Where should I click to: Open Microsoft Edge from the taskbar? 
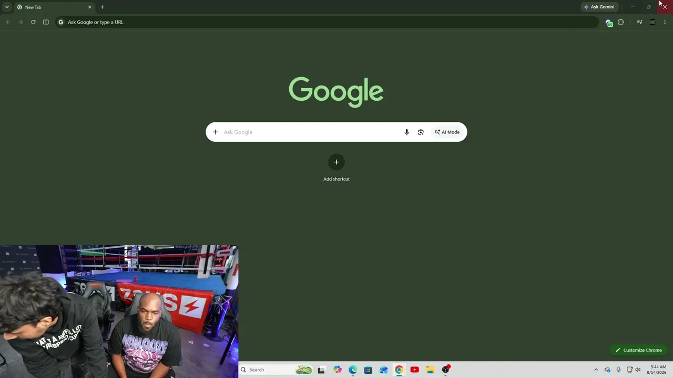[x=353, y=370]
